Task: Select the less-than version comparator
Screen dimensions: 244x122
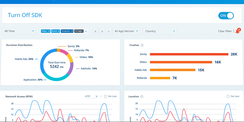Action: (x=95, y=31)
